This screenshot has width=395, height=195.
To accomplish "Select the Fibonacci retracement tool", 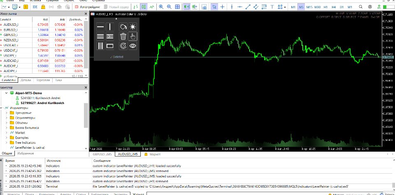I will point(264,7).
